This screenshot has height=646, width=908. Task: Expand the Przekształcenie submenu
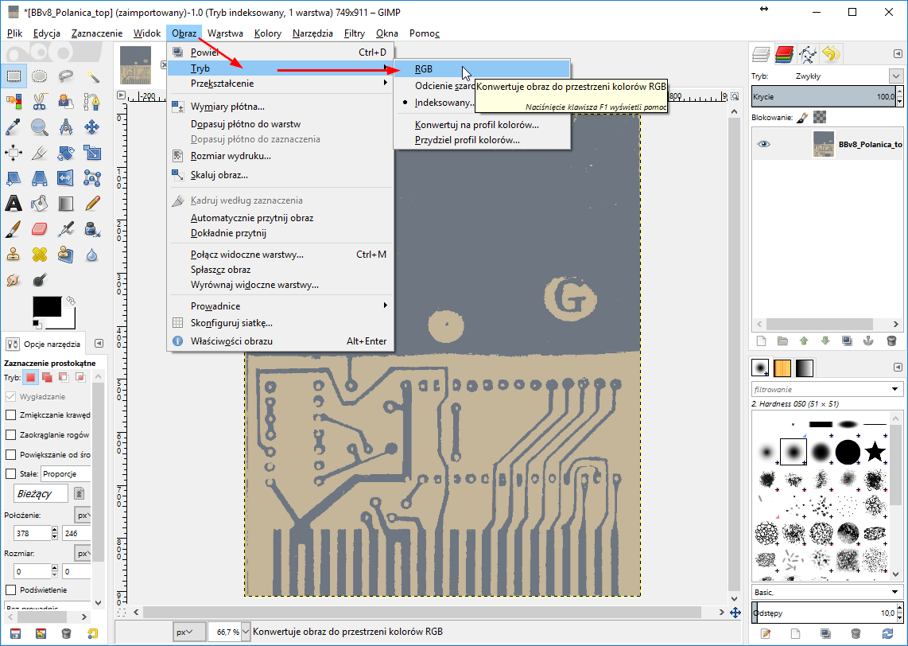(x=281, y=84)
